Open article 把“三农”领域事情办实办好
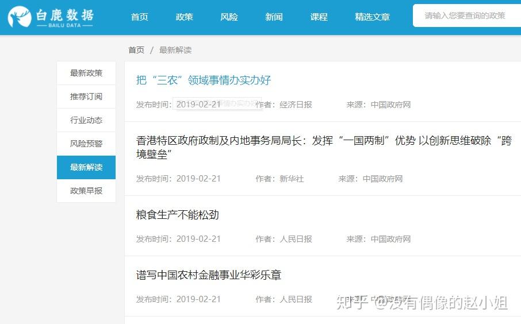The image size is (521, 324). coord(204,80)
